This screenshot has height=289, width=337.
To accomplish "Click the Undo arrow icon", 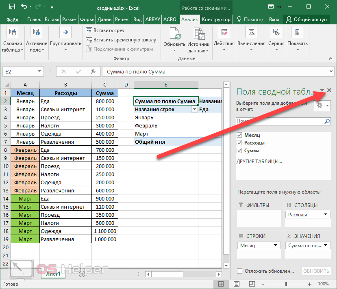I will pos(24,6).
